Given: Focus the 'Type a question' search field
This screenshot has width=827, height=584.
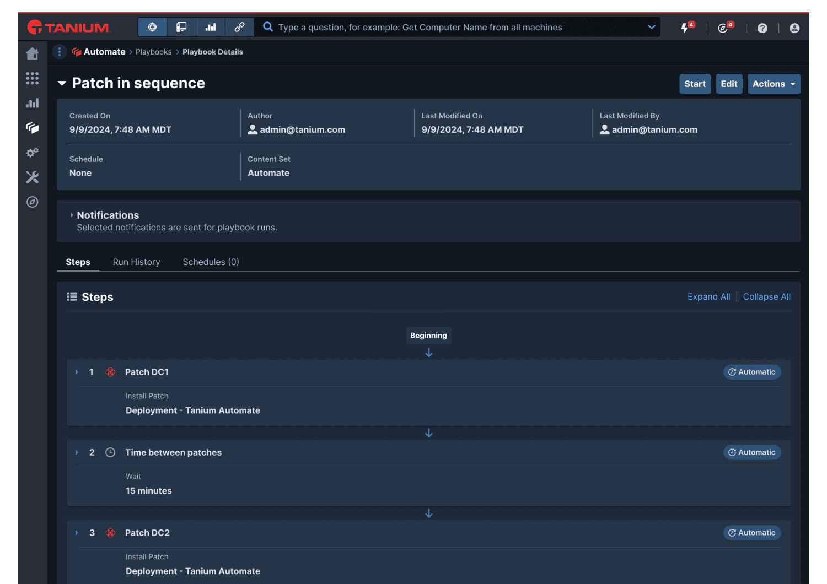Looking at the screenshot, I should [458, 27].
